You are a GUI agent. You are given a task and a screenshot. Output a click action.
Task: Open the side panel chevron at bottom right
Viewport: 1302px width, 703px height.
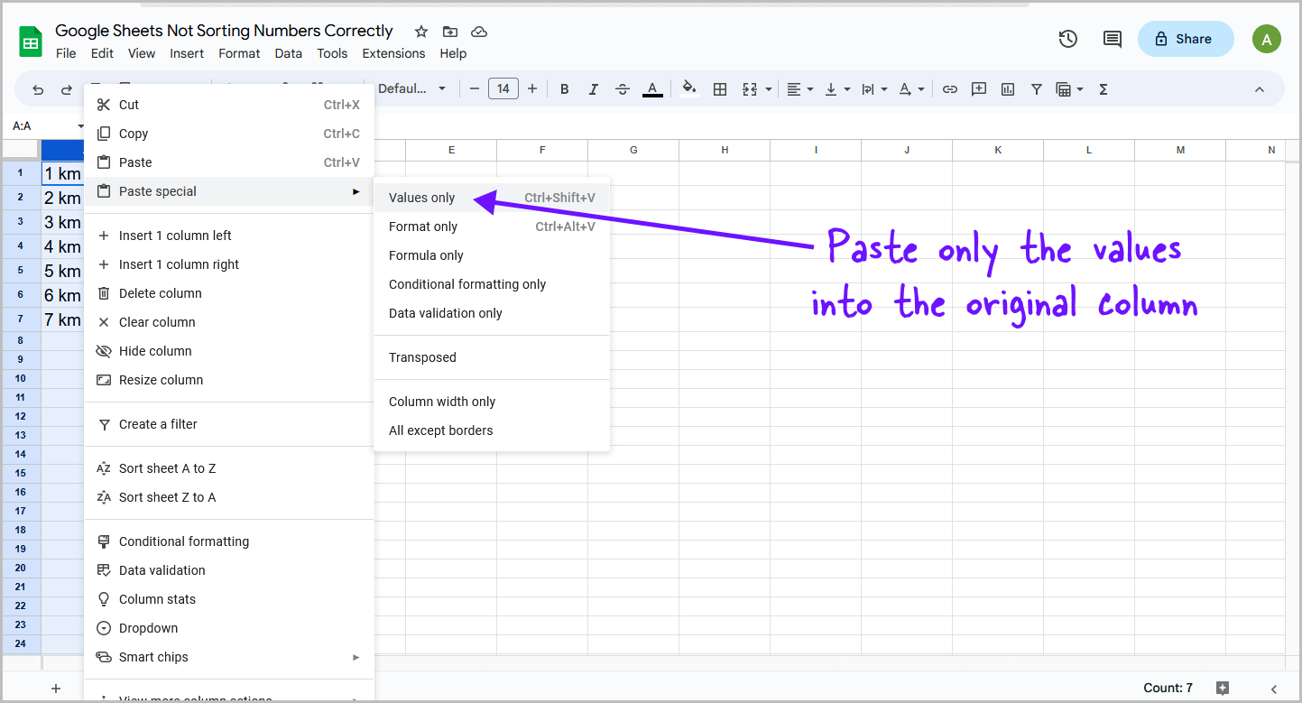[x=1274, y=688]
